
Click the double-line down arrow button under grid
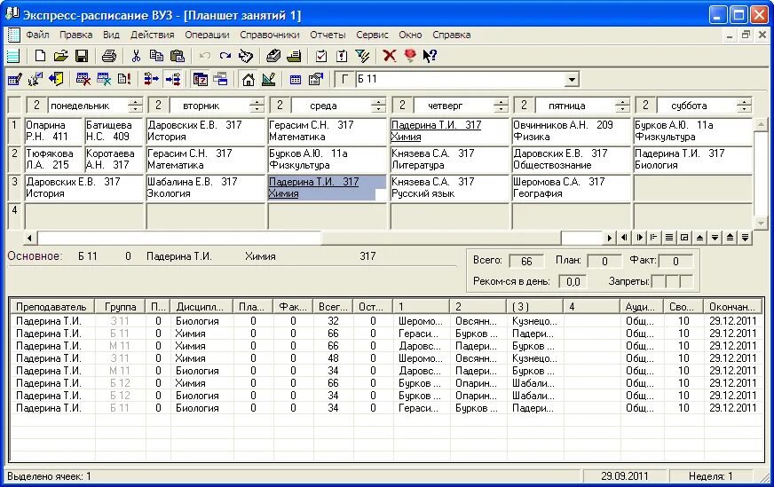click(746, 238)
